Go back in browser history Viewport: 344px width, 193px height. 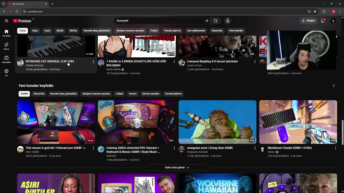pyautogui.click(x=4, y=12)
